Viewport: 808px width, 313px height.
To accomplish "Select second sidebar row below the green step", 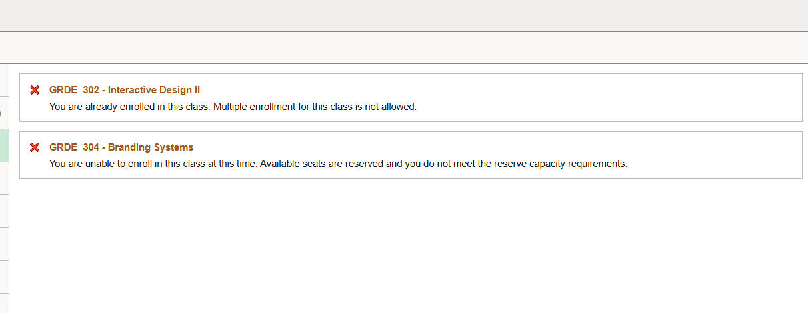I will click(x=4, y=211).
